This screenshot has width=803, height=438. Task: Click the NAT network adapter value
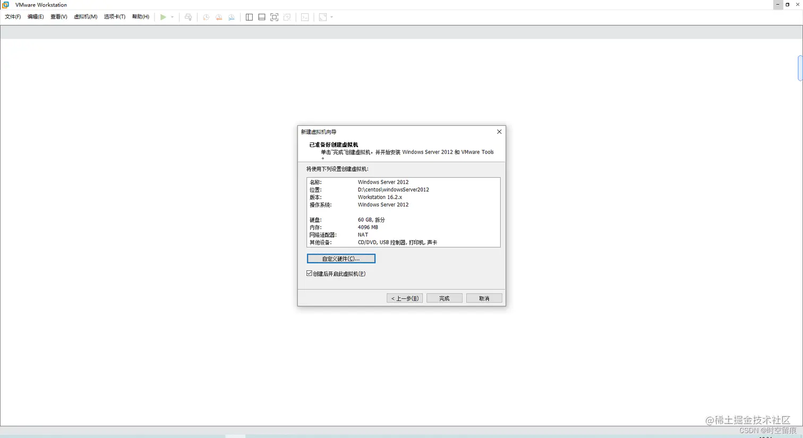click(363, 235)
